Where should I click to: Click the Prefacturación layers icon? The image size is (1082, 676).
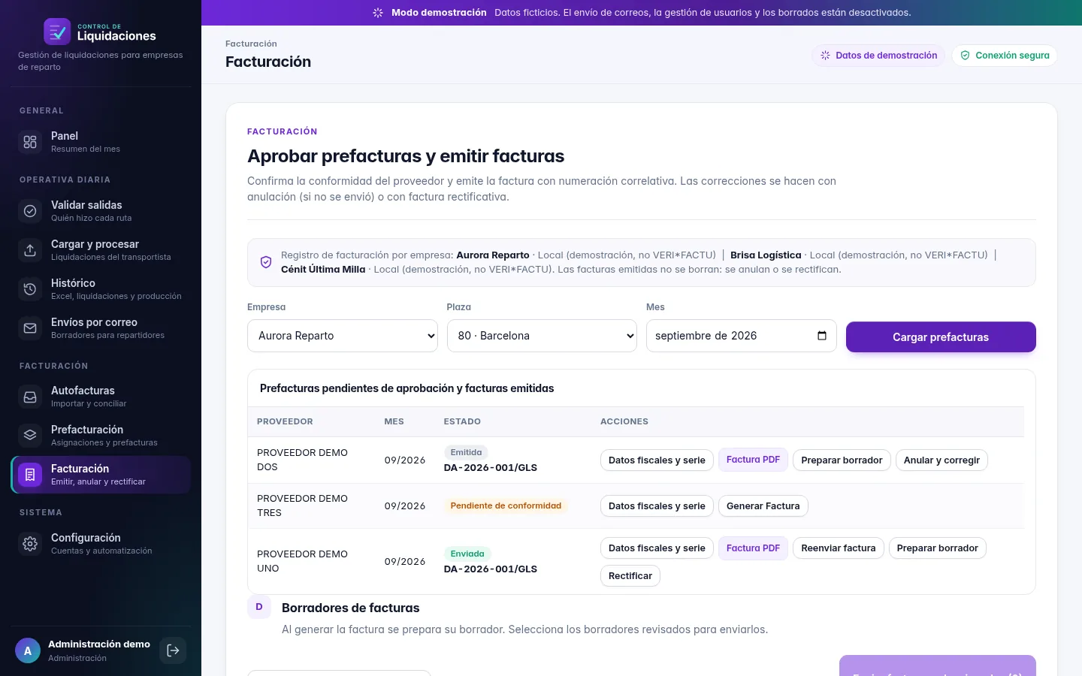click(30, 436)
